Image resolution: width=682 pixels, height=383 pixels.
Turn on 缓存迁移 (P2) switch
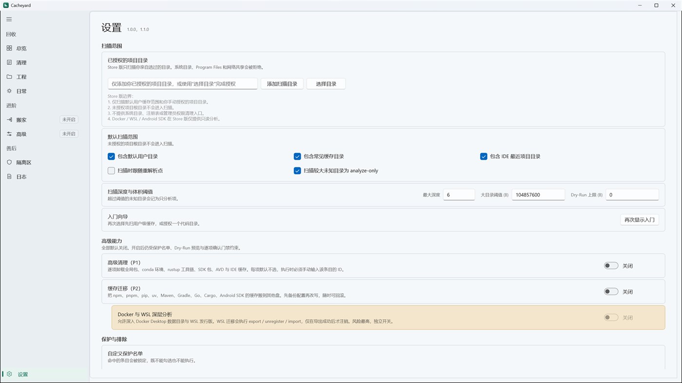[611, 292]
